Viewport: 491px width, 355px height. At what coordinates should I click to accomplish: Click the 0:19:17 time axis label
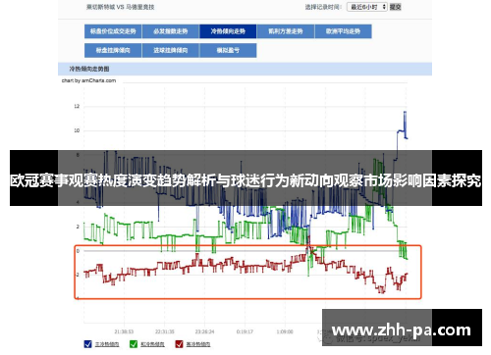coord(245,331)
